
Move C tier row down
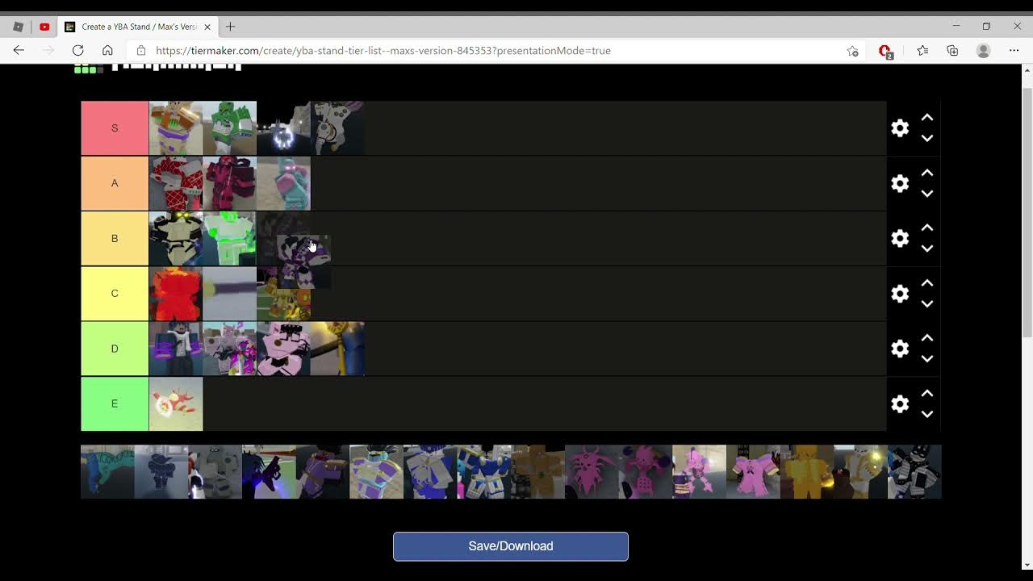(x=927, y=303)
